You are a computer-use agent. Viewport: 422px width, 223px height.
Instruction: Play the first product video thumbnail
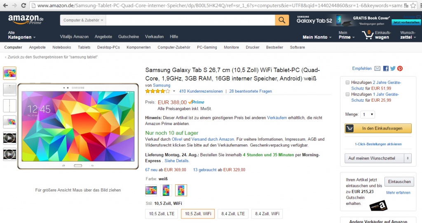[x=9, y=138]
